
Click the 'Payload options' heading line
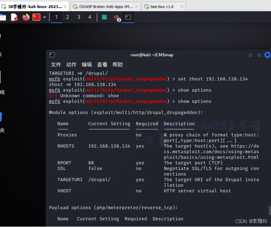point(113,208)
